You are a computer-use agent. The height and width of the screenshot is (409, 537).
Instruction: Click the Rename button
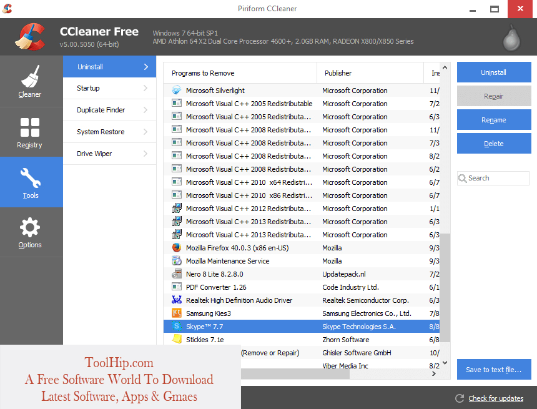494,120
